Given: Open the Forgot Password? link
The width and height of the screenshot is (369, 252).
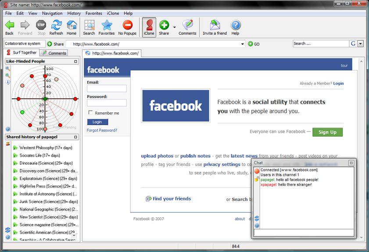Looking at the screenshot, I should point(102,130).
